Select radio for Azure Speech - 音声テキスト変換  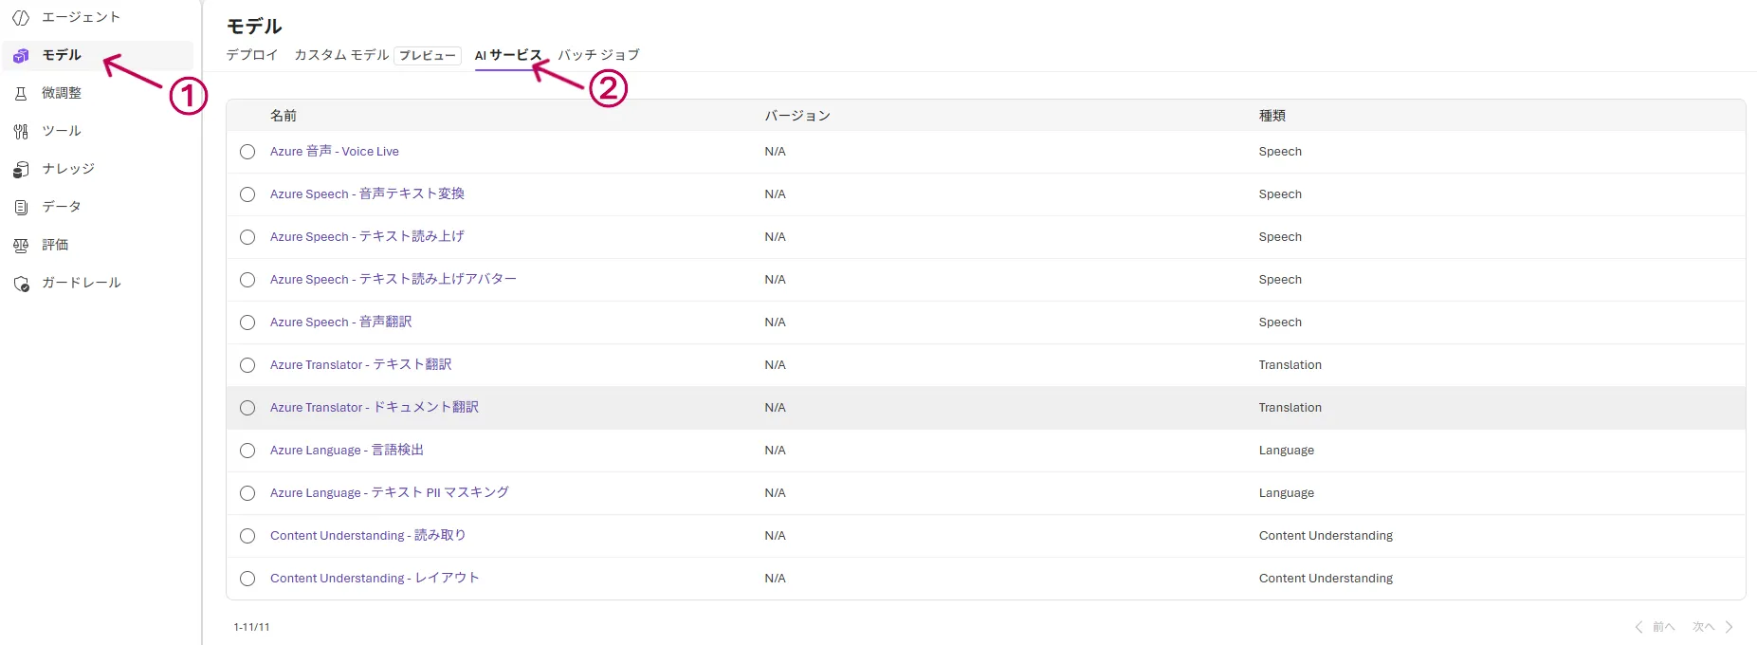point(247,194)
